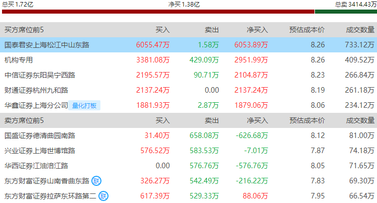Viewport: 377px width, 203px height.
Task: Click the 联 icon beside 东方财富证券山南香曲东路
Action: (x=96, y=181)
